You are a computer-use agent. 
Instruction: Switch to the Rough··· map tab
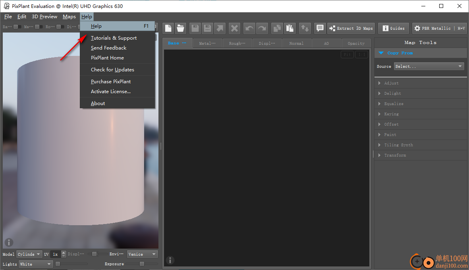(237, 43)
